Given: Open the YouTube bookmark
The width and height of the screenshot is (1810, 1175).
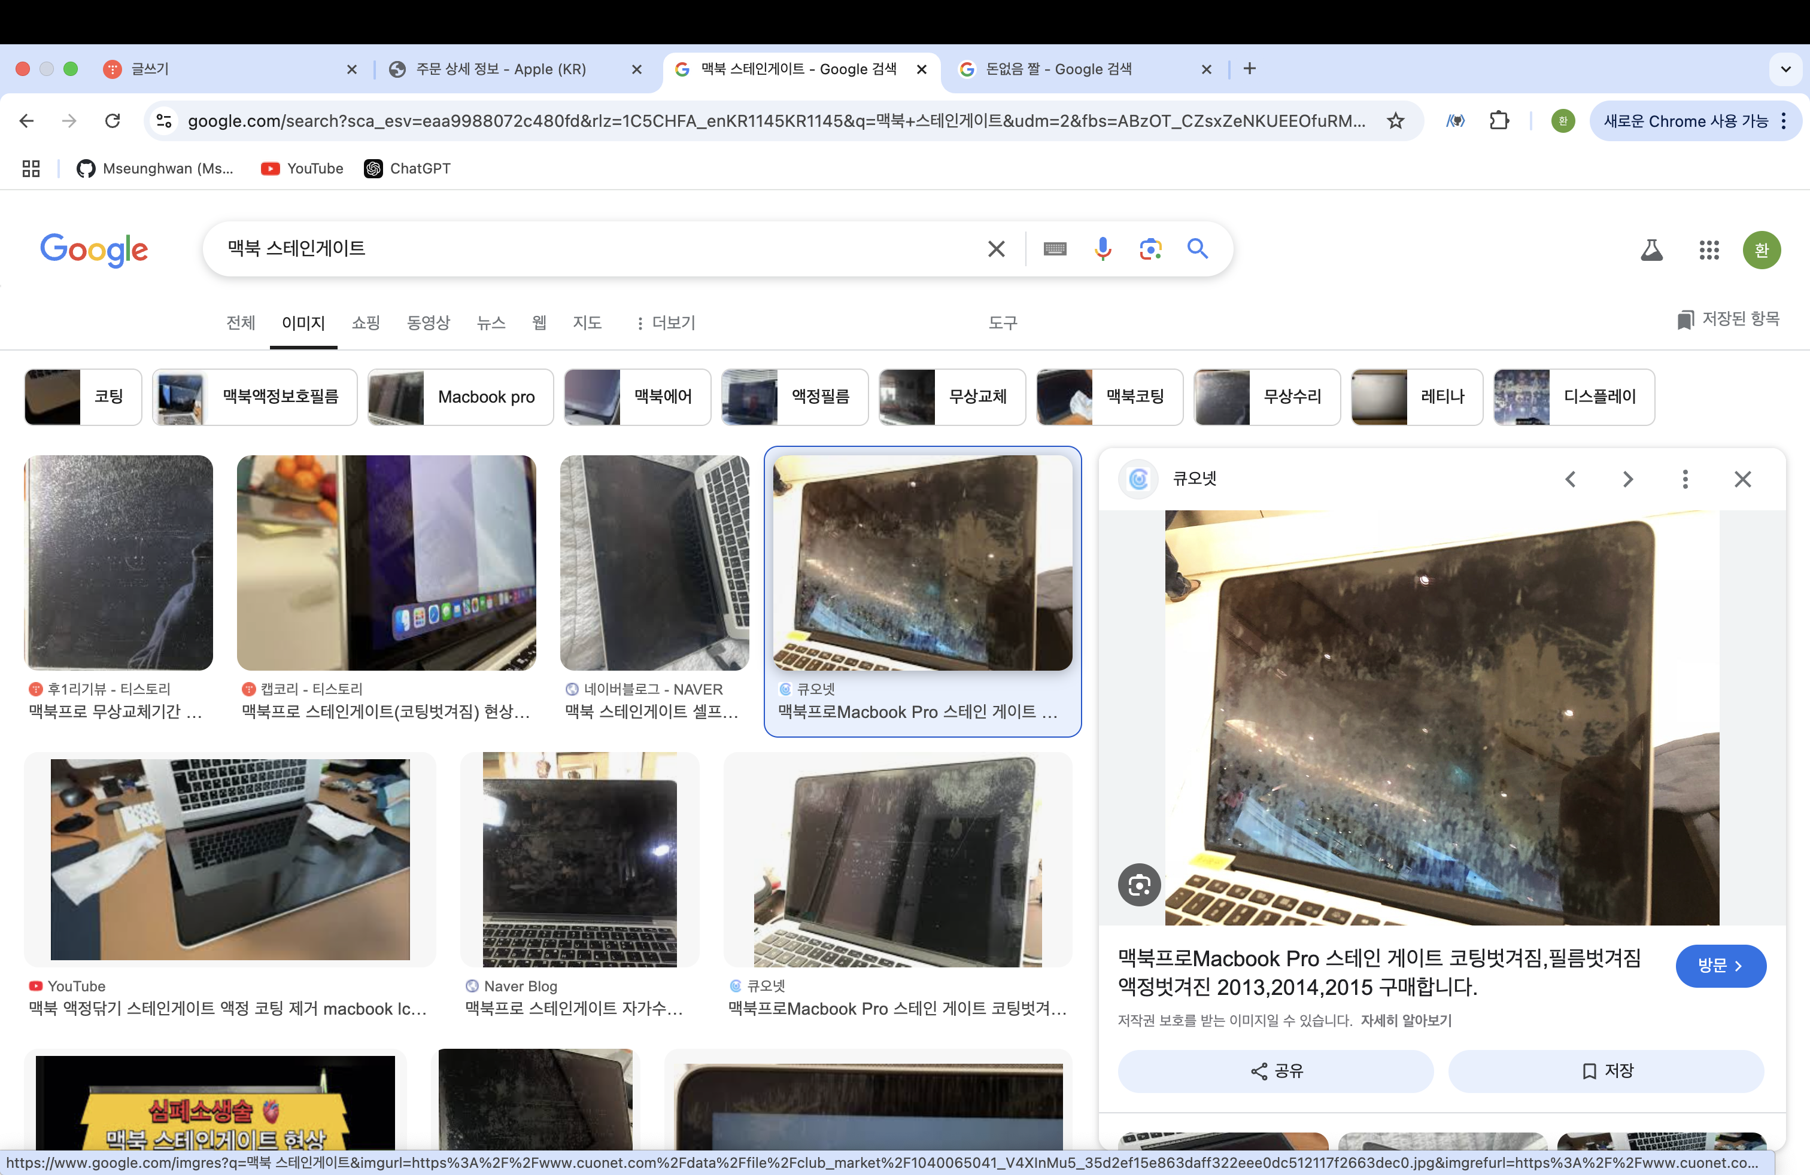Looking at the screenshot, I should 302,169.
